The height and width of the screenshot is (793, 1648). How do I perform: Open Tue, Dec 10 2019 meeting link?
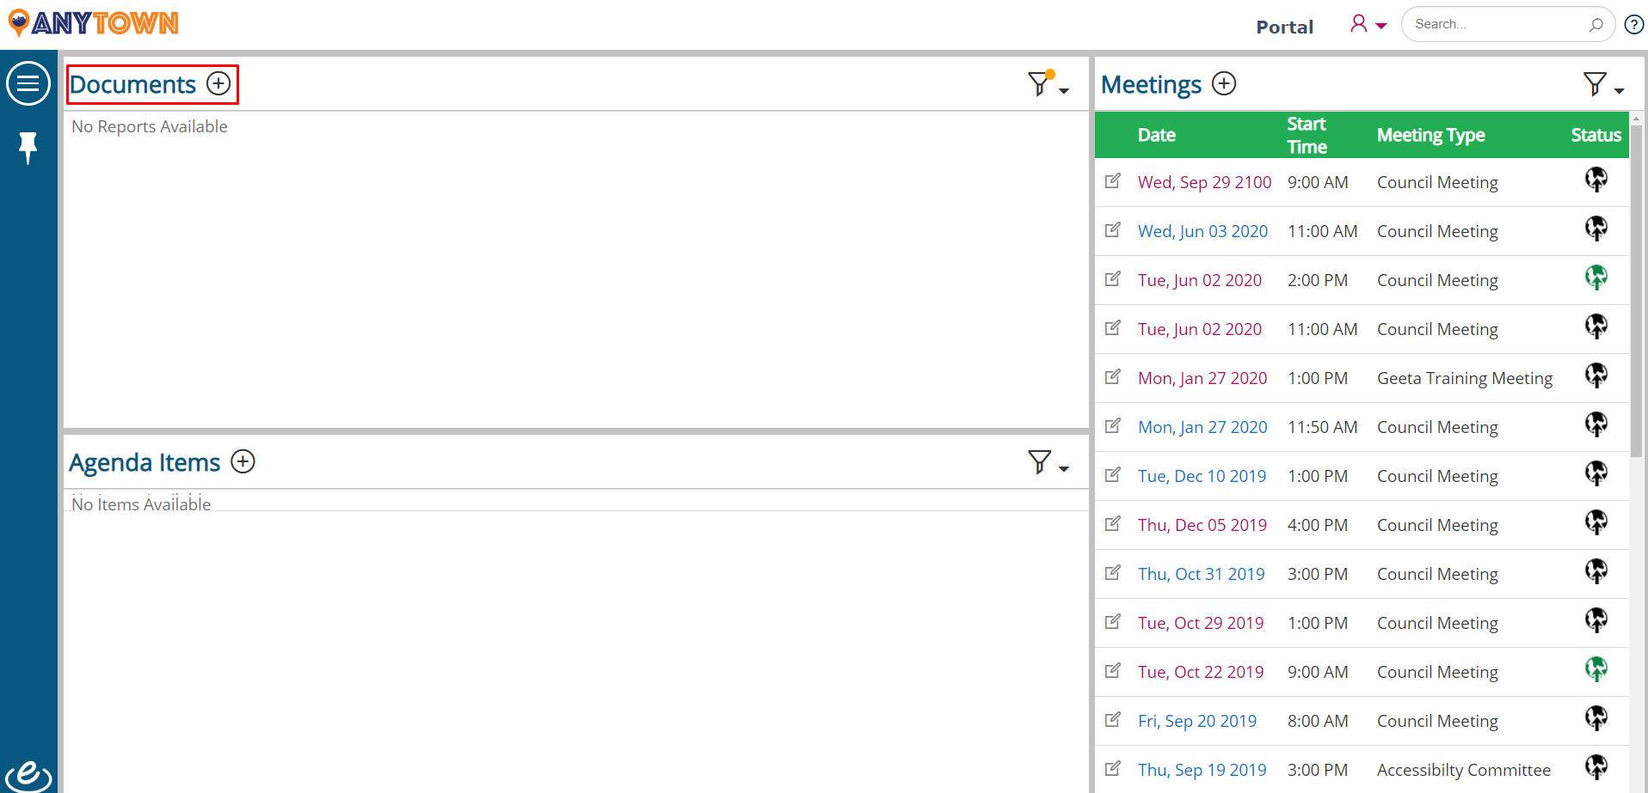1202,476
